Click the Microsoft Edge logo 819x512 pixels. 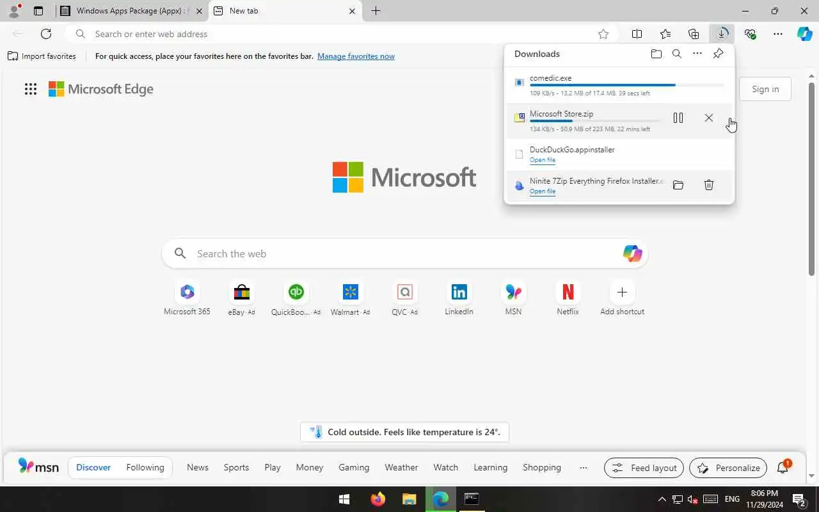101,89
